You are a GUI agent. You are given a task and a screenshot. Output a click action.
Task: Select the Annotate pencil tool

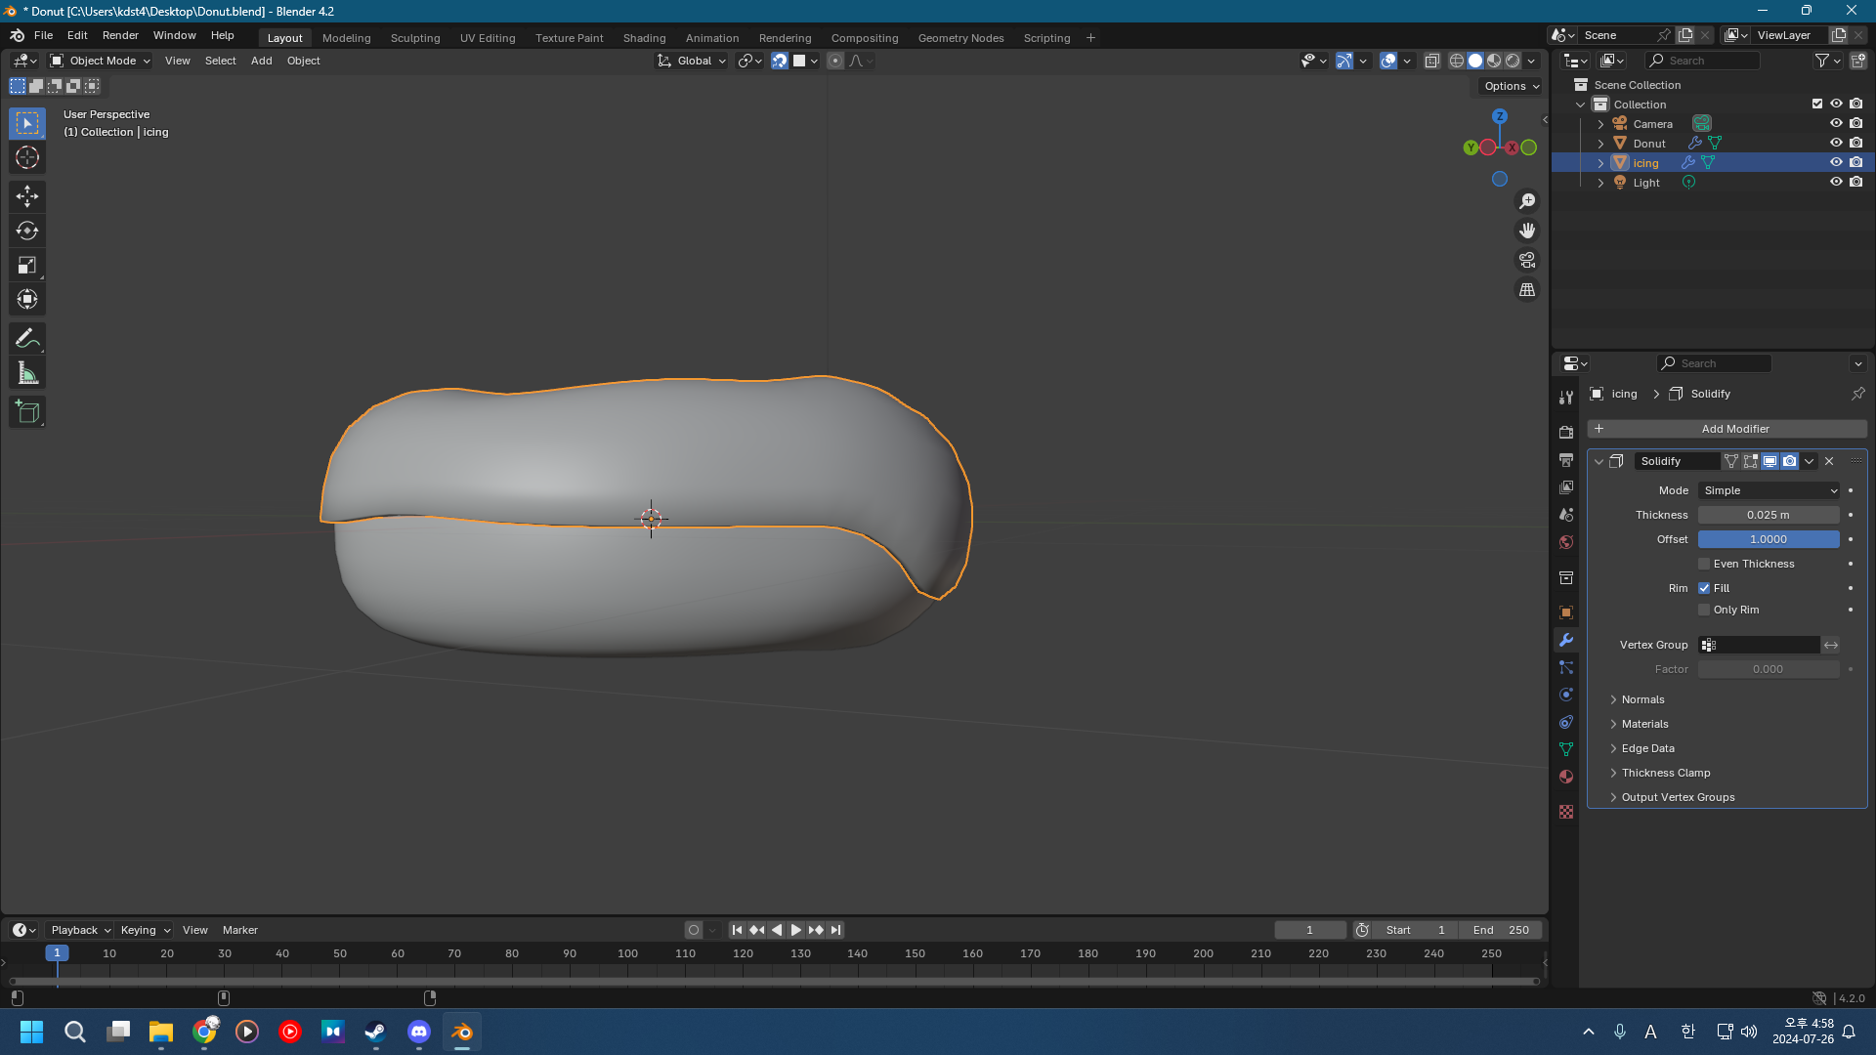click(27, 339)
